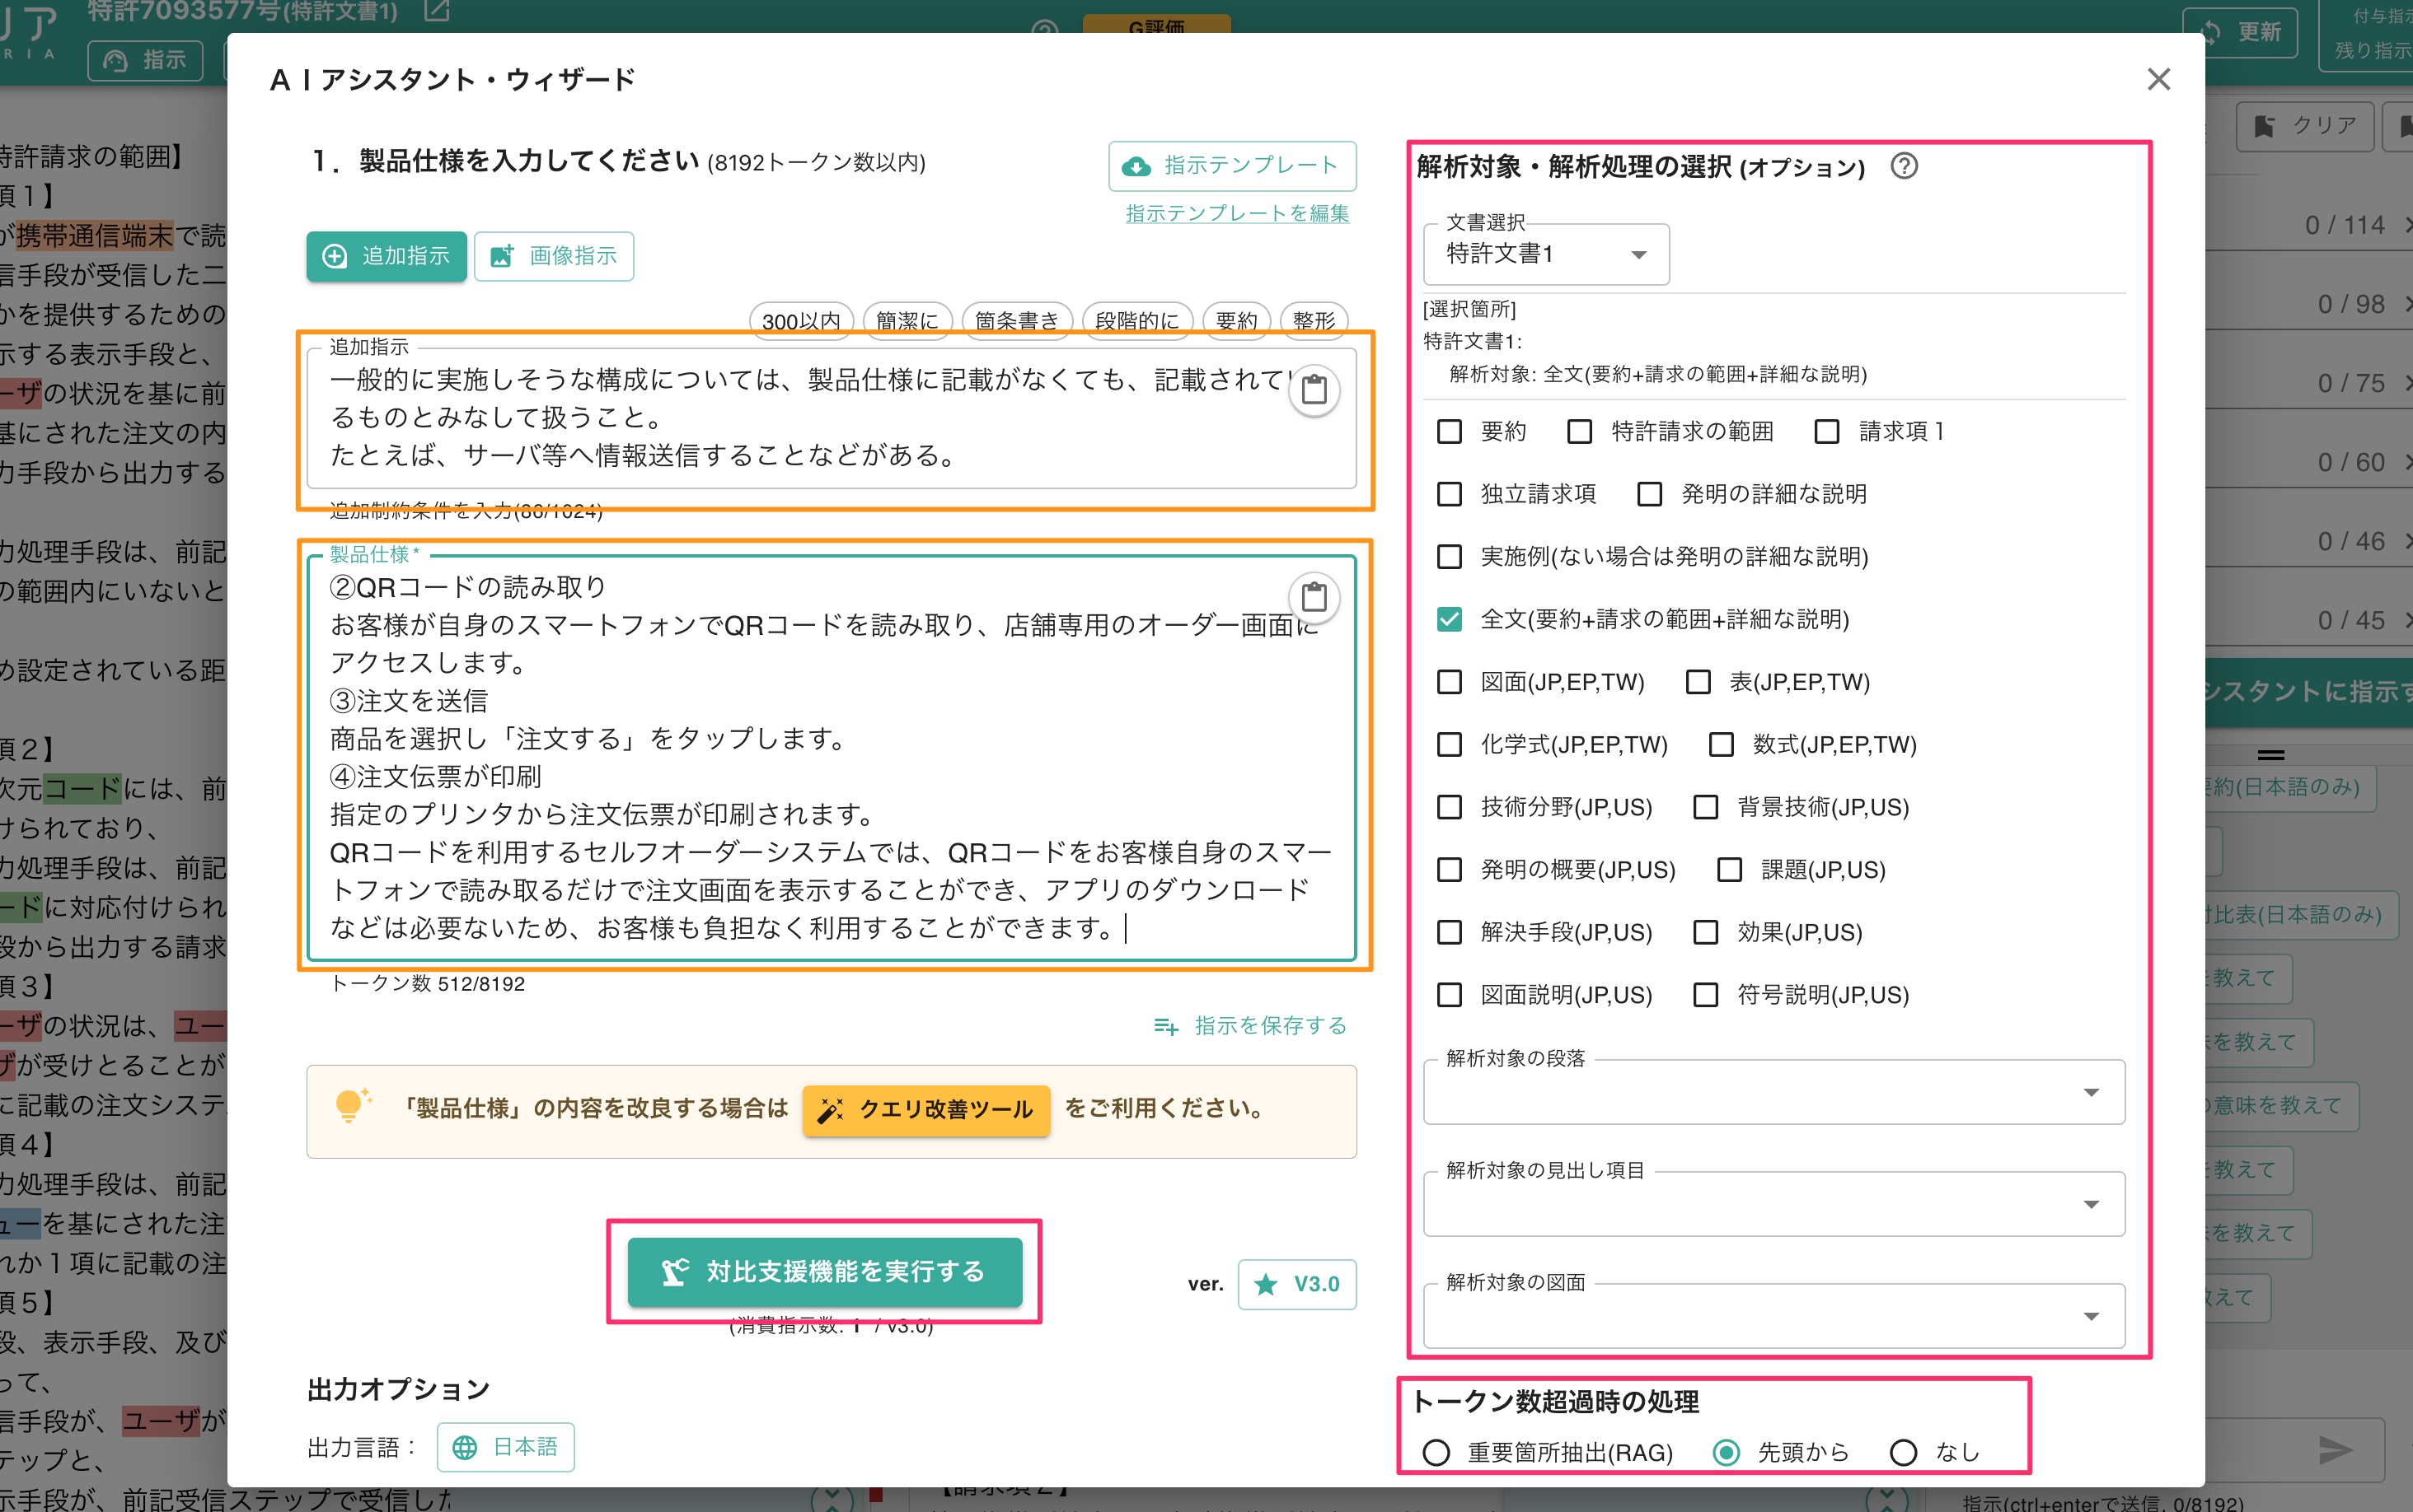Run the 対比支援機能を実行する button
2413x1512 pixels.
coord(824,1272)
